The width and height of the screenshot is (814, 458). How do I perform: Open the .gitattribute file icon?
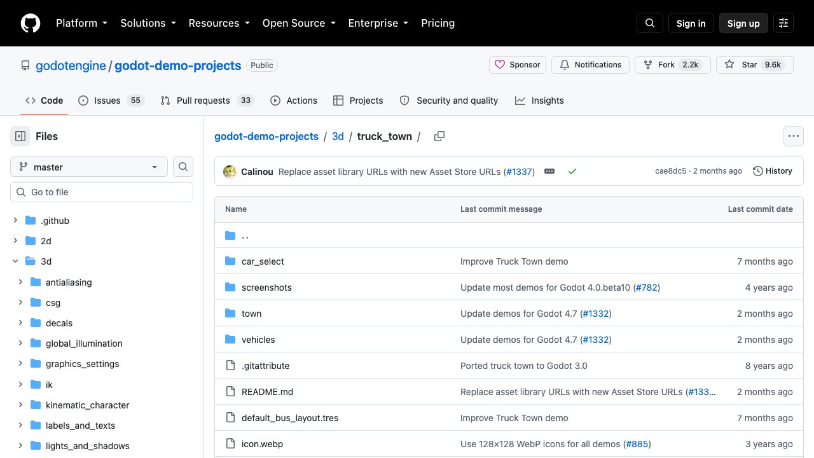[x=230, y=366]
